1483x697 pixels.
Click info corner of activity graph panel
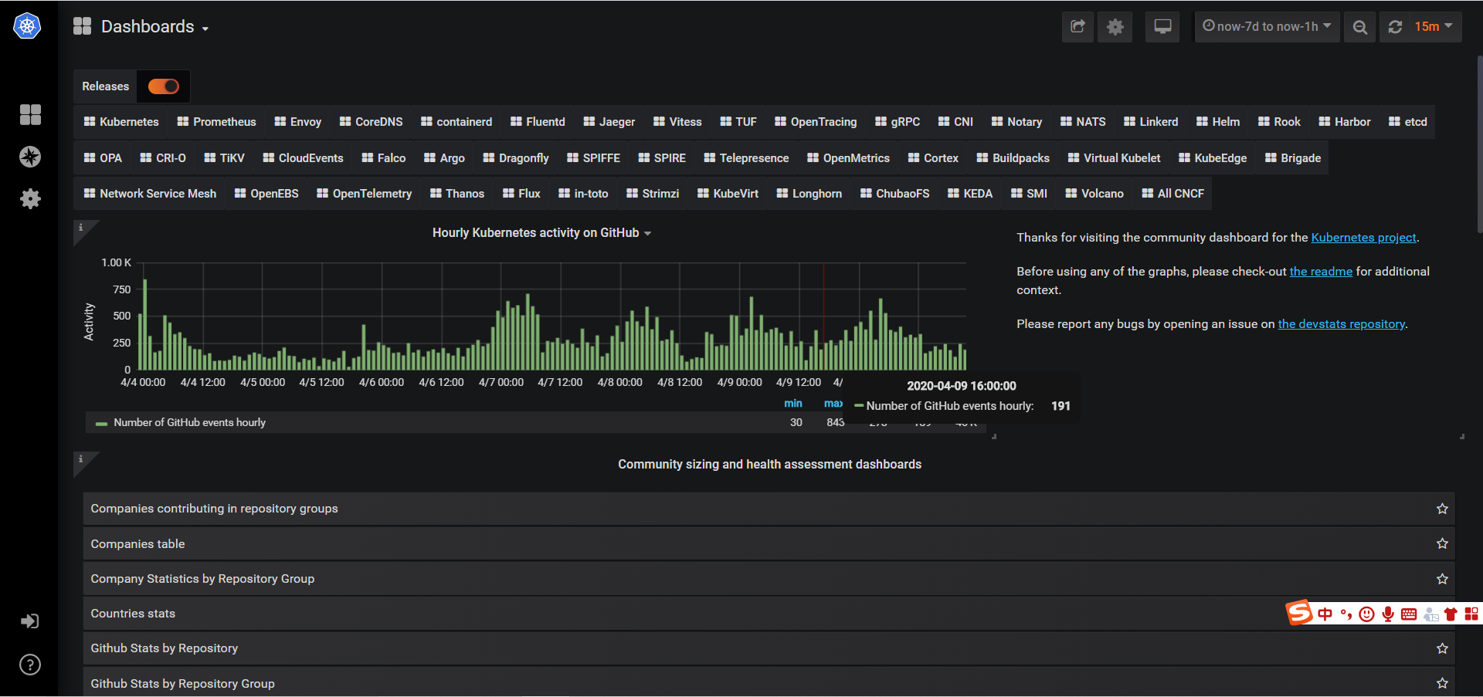point(80,228)
